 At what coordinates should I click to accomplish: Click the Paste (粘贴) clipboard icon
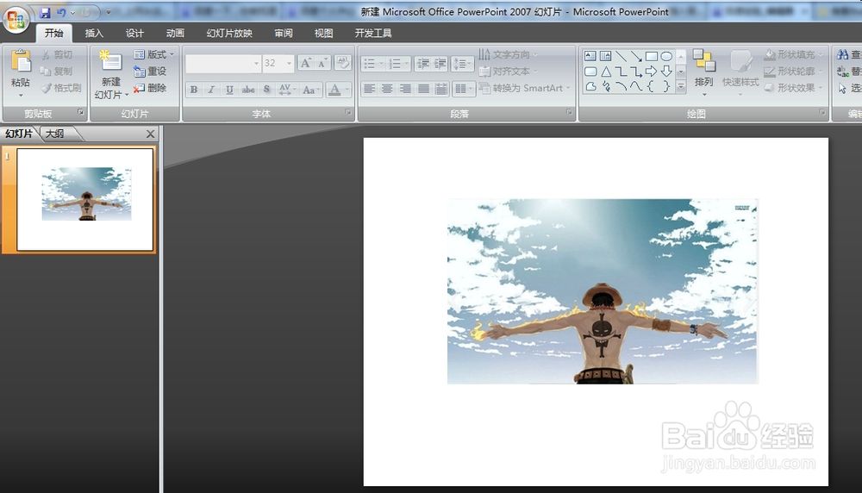click(21, 61)
